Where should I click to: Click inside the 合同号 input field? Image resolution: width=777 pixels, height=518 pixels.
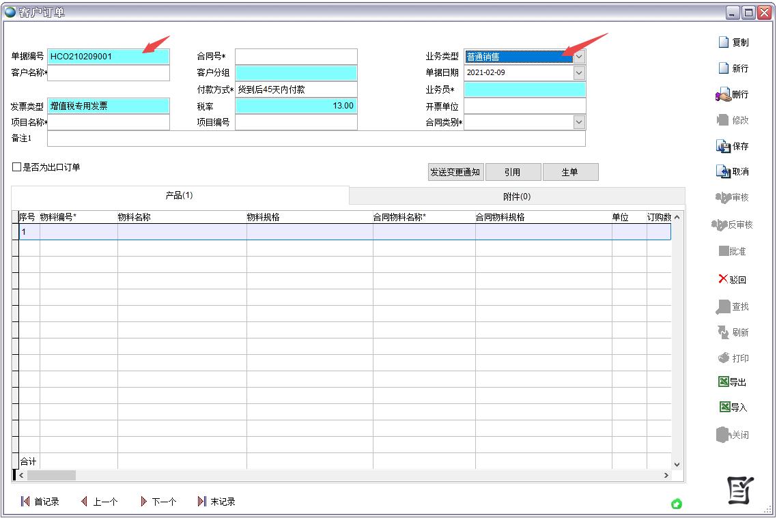pos(296,56)
